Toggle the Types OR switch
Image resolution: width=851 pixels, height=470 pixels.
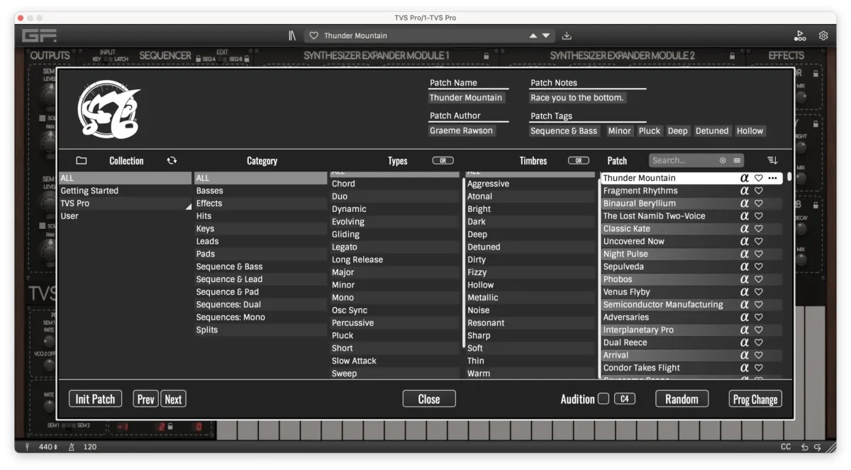click(x=443, y=161)
